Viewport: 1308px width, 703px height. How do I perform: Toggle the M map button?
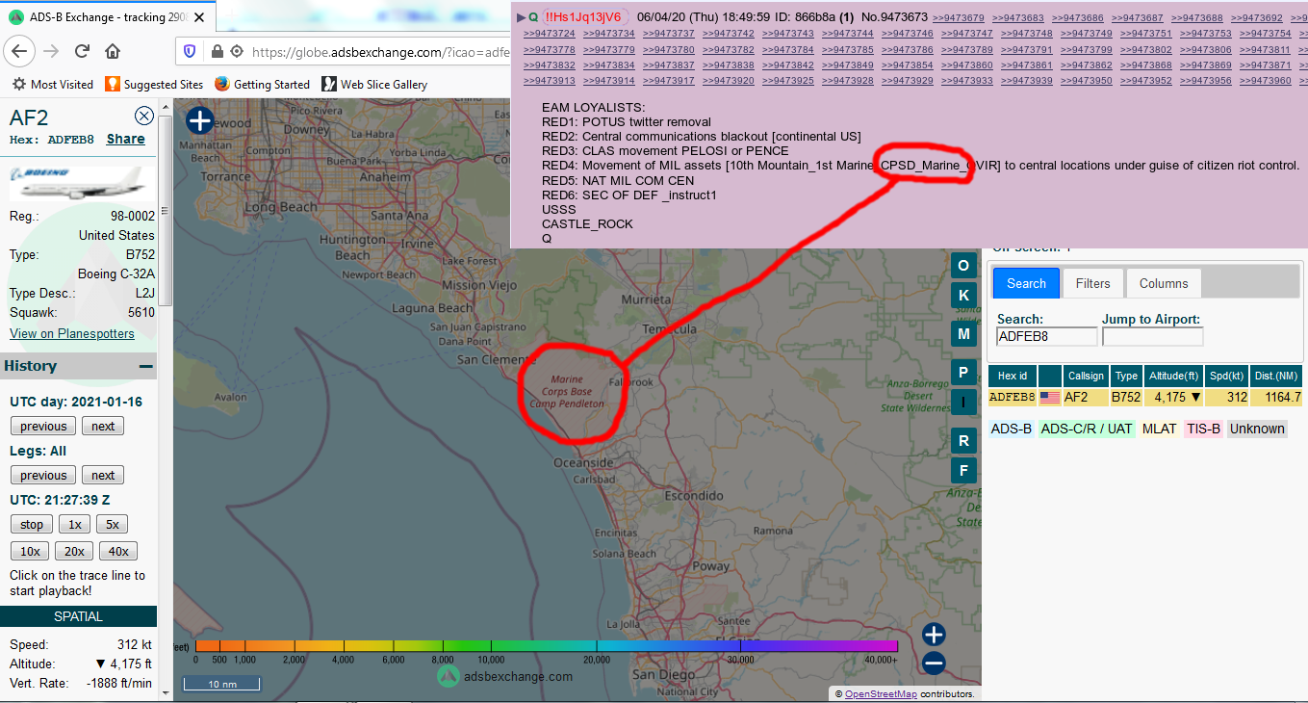(963, 334)
